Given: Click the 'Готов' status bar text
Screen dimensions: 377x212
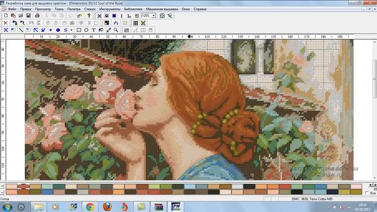Looking at the screenshot, I should (x=5, y=199).
